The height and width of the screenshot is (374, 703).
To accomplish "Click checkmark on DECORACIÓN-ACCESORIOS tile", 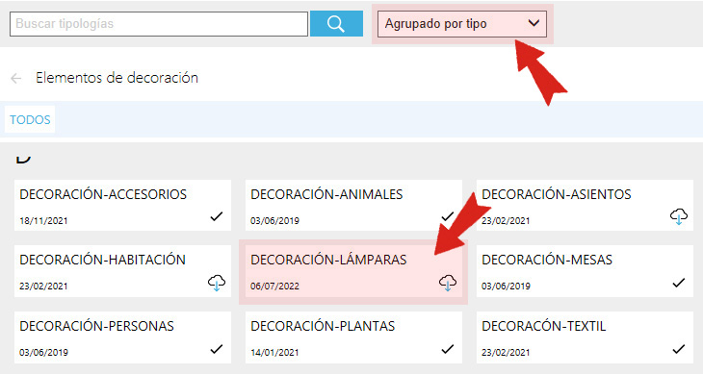I will click(217, 216).
